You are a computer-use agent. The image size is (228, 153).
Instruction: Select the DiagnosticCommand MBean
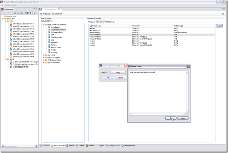coord(58,30)
